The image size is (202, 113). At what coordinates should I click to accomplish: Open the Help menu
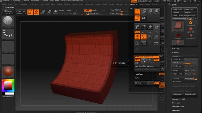(157, 1)
